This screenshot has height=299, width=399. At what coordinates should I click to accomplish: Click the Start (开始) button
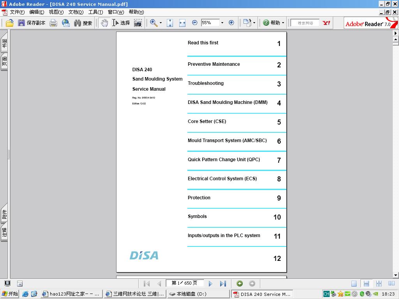[10, 294]
